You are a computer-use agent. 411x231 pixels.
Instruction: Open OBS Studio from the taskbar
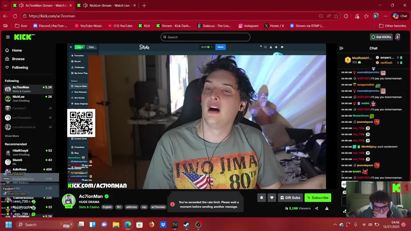point(198,225)
